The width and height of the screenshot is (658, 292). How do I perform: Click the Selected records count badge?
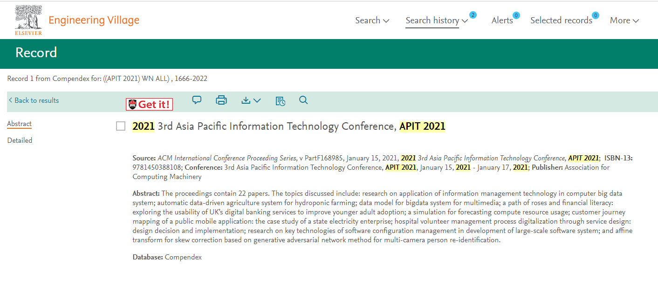[x=595, y=15]
